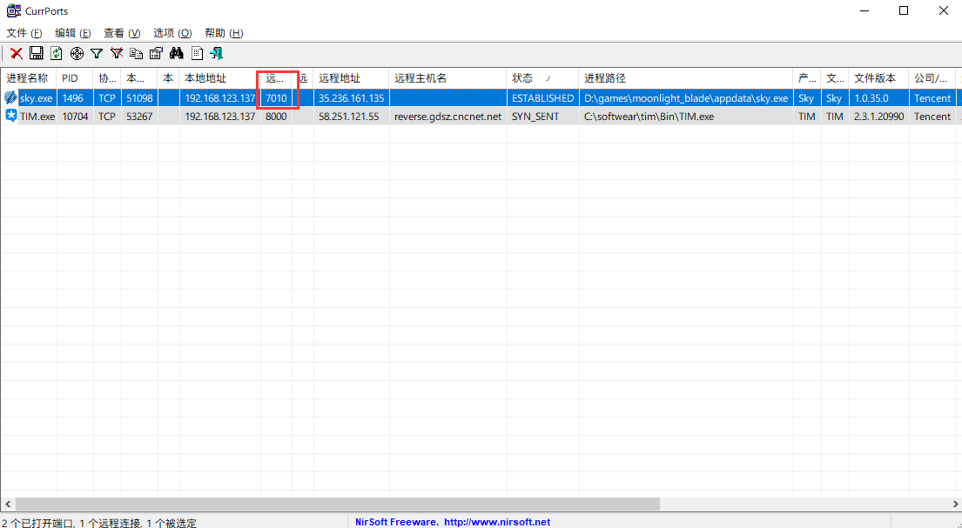The height and width of the screenshot is (528, 962).
Task: Click the red X close connections icon
Action: 17,53
